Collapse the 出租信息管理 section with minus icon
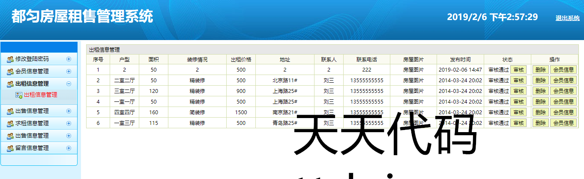 (69, 84)
